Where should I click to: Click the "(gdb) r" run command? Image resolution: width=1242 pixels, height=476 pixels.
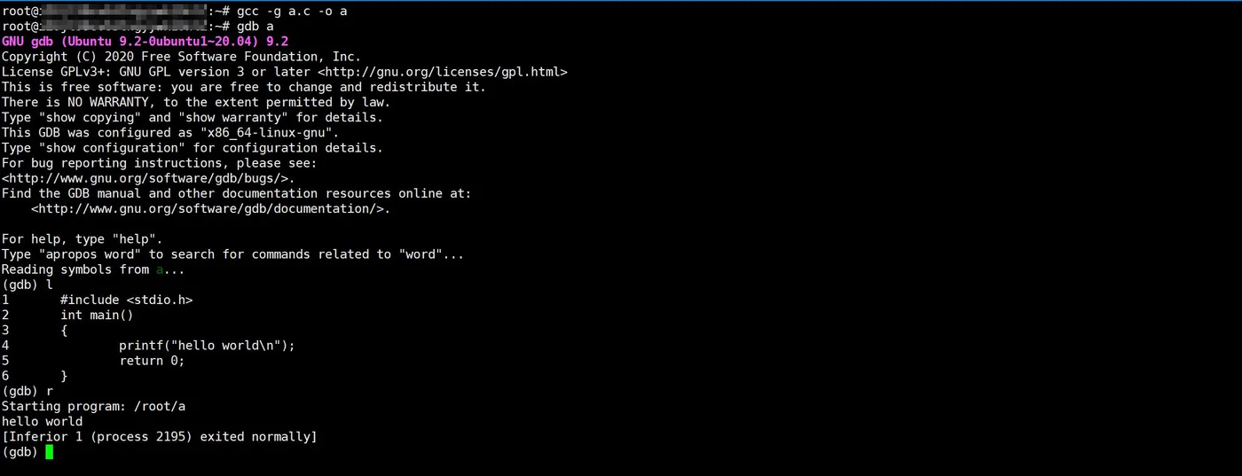(28, 391)
